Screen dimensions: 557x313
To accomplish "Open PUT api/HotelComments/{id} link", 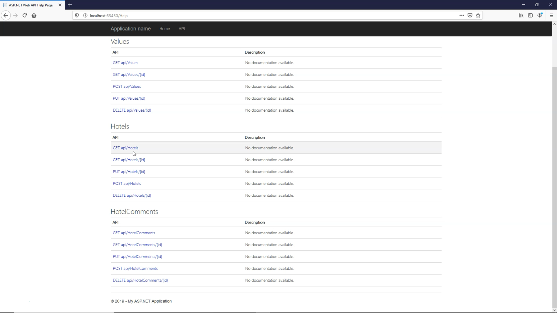I will pos(137,257).
